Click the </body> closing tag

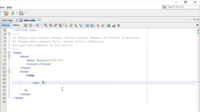pos(25,94)
